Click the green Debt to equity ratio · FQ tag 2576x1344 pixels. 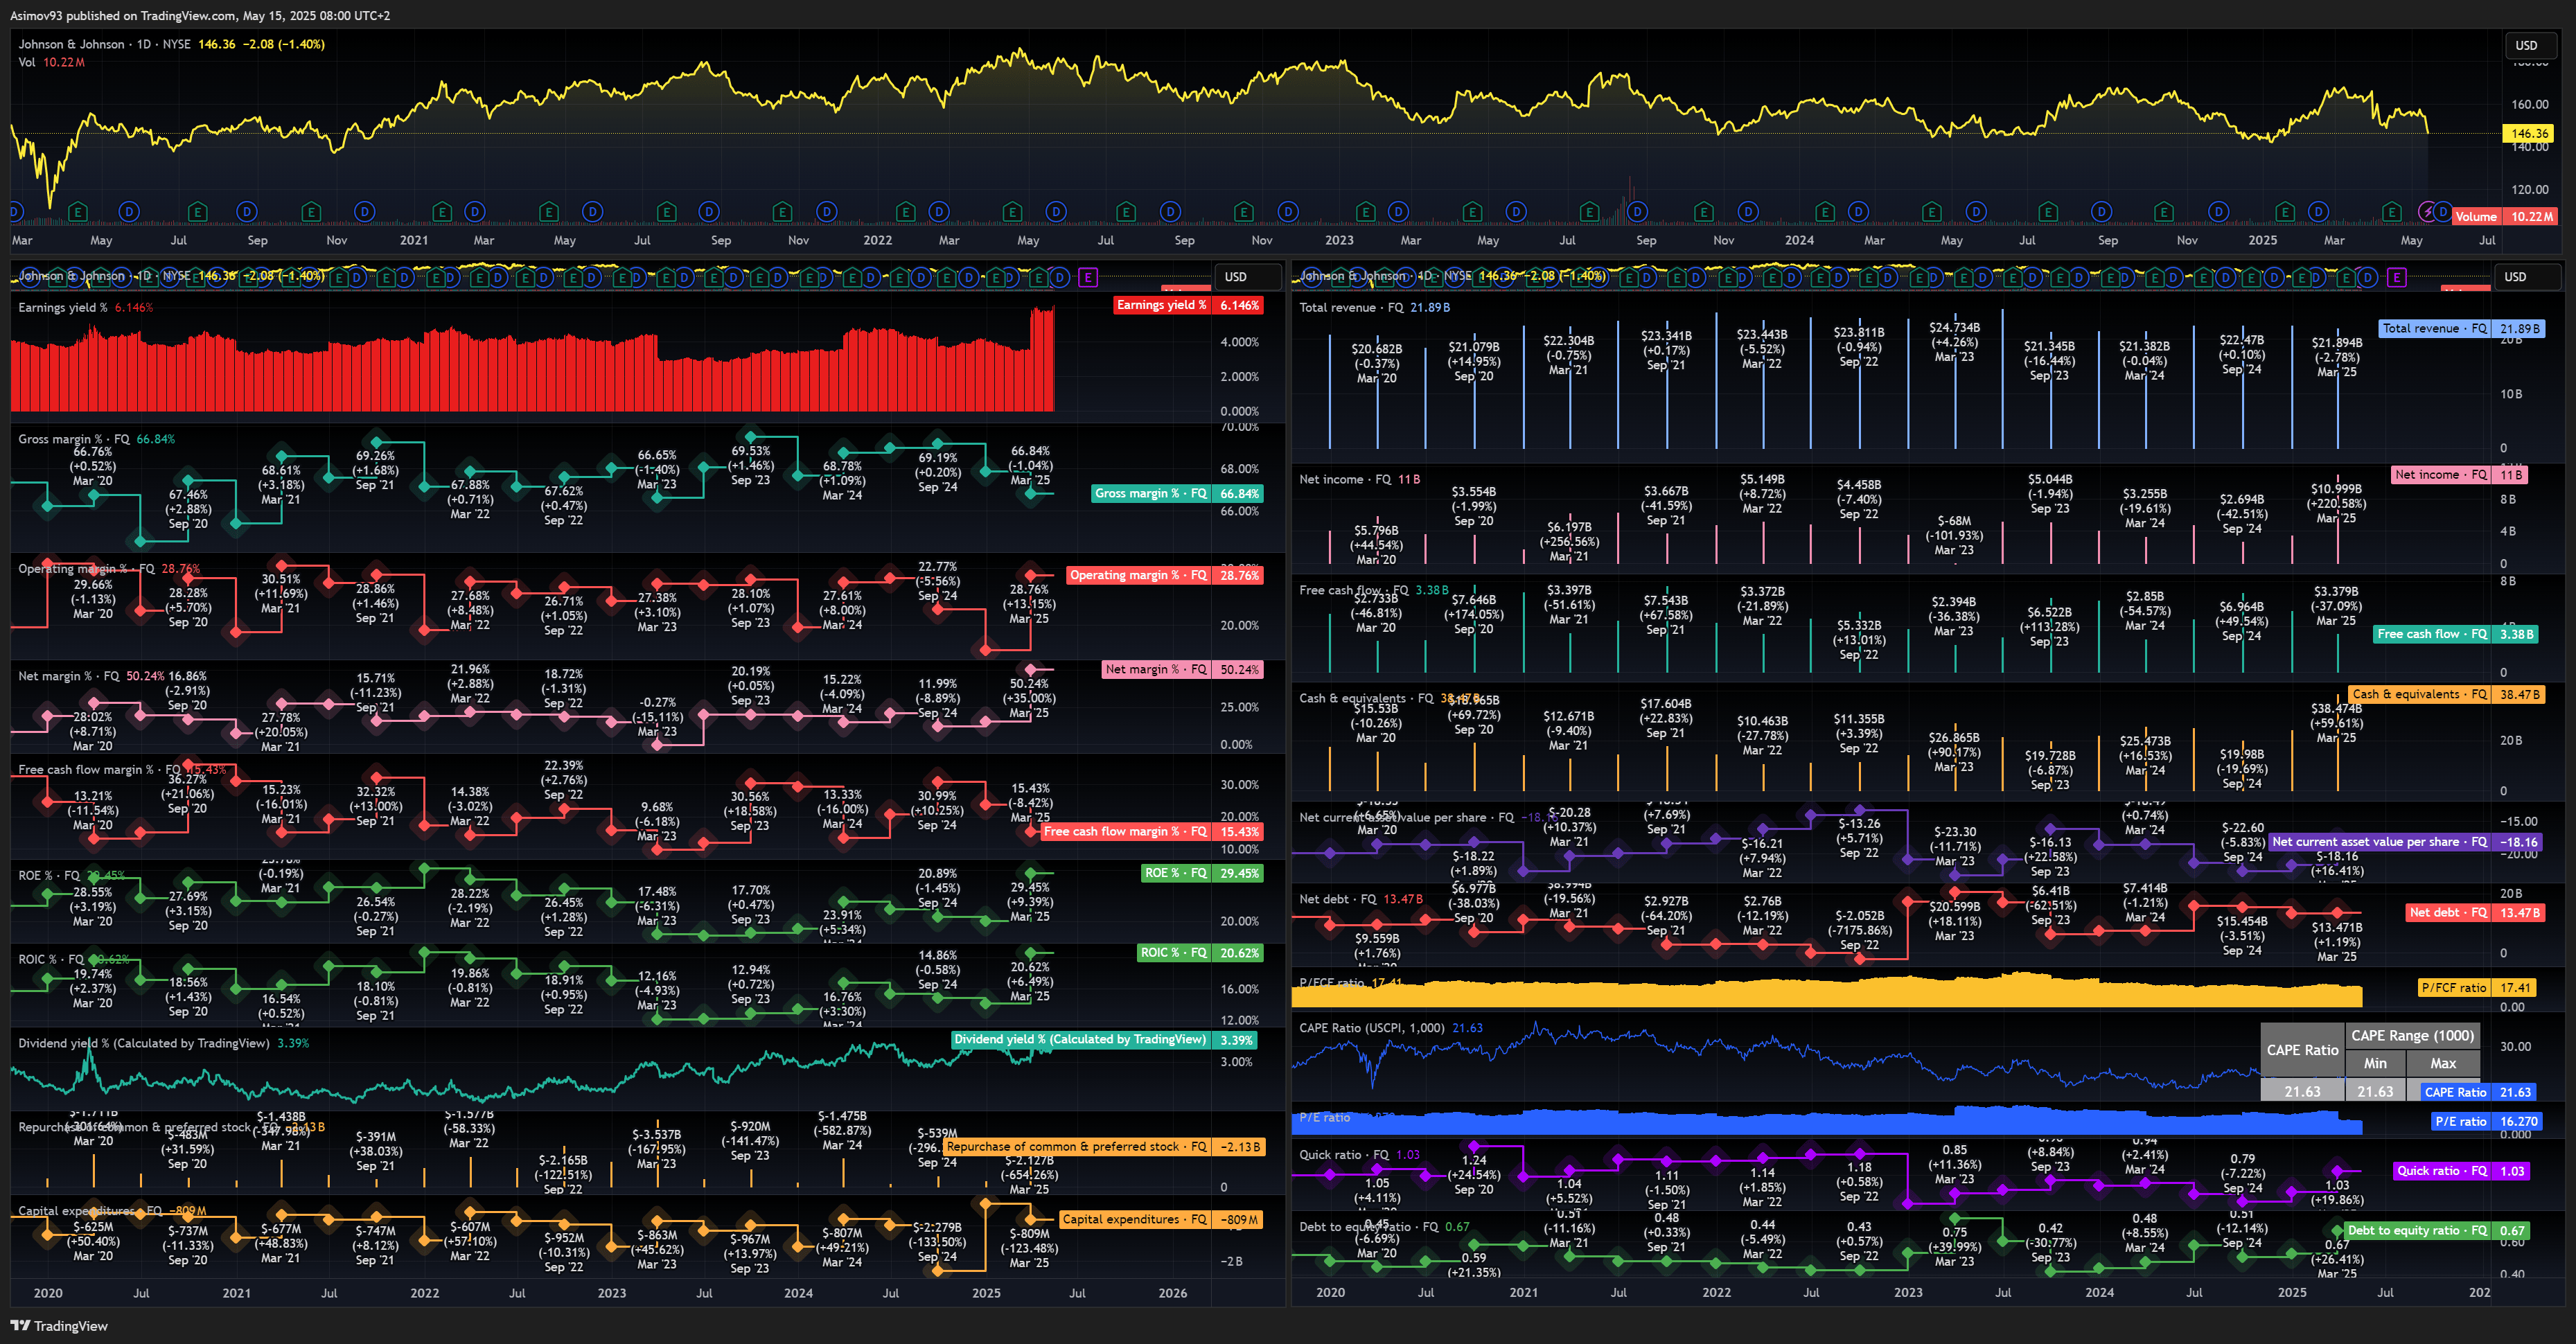pos(2437,1231)
